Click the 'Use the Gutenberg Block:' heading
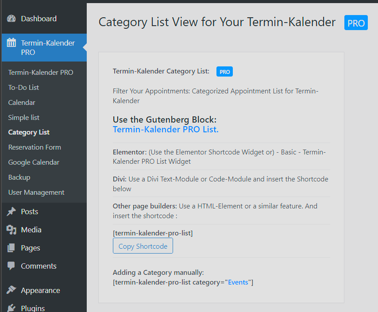This screenshot has width=378, height=312. click(x=165, y=119)
